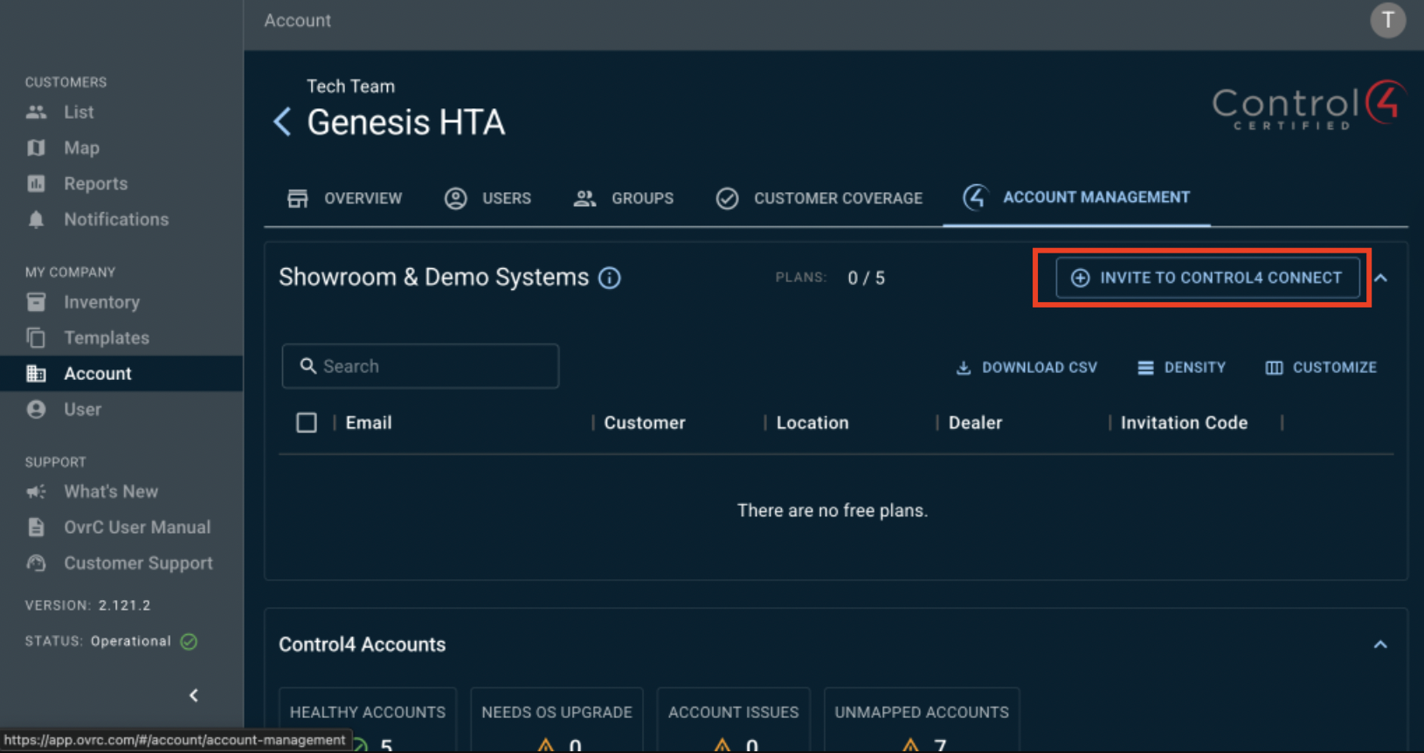Image resolution: width=1424 pixels, height=753 pixels.
Task: Click the User profile icon
Action: click(36, 410)
